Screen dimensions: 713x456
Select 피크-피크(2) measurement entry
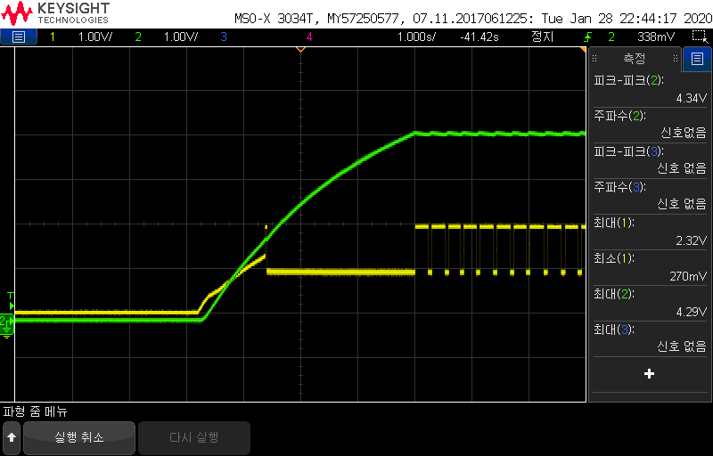[650, 88]
